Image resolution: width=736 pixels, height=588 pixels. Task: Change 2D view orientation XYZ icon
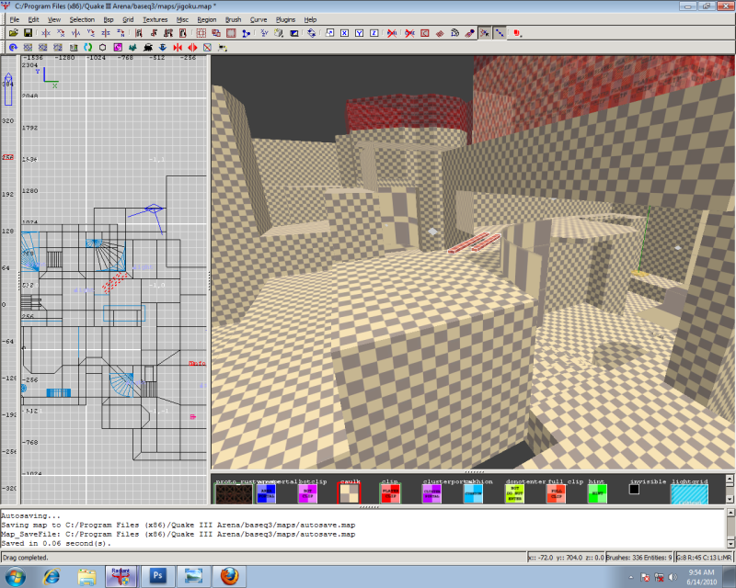264,33
